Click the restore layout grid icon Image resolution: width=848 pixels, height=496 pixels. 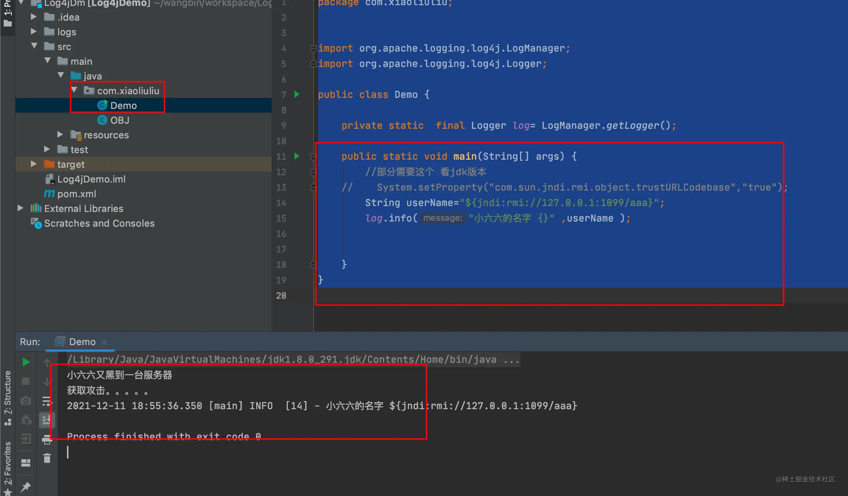point(26,463)
